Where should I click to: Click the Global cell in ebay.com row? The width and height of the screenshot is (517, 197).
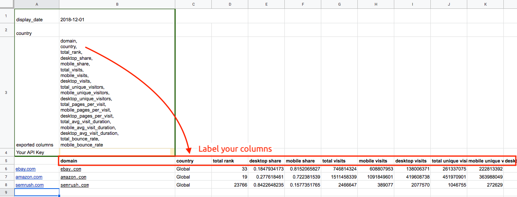point(193,169)
